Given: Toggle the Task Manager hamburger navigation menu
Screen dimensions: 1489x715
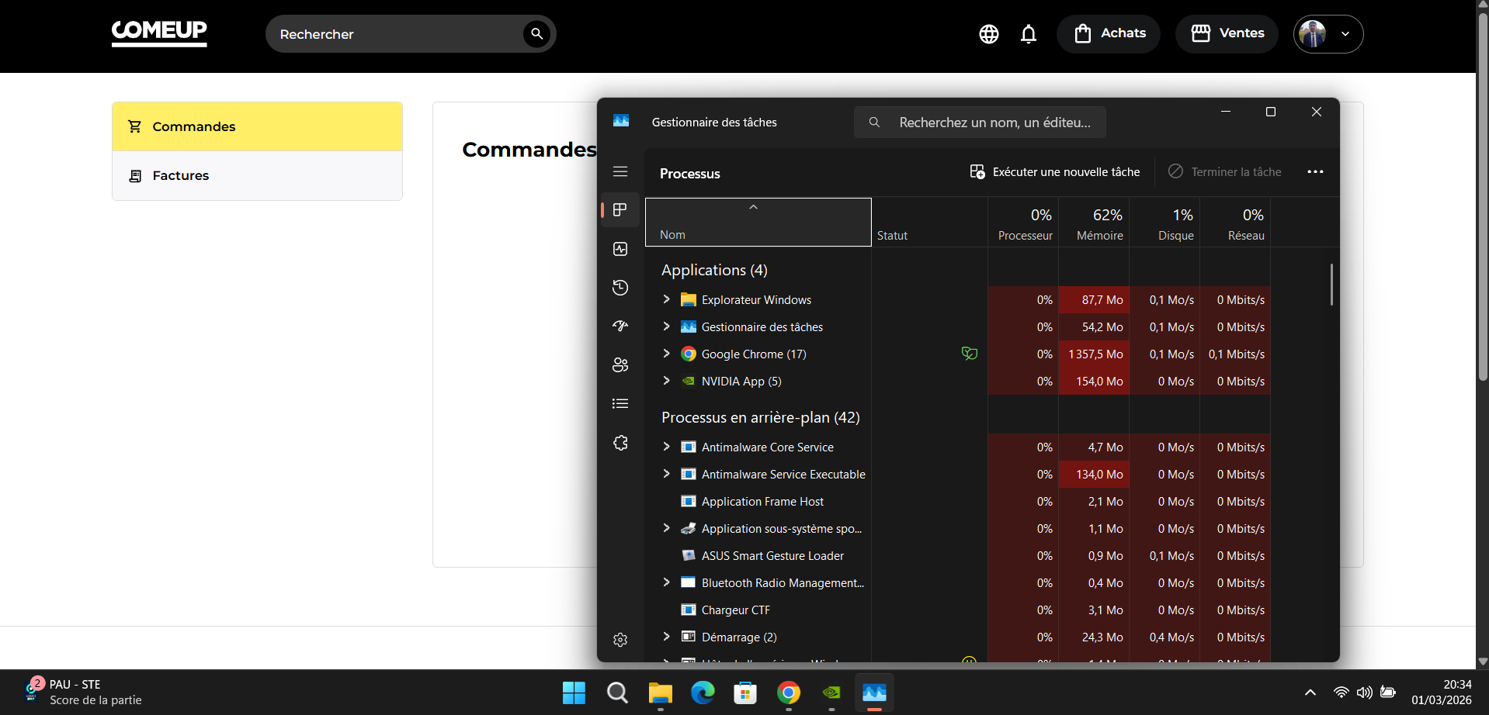Looking at the screenshot, I should click(x=620, y=171).
